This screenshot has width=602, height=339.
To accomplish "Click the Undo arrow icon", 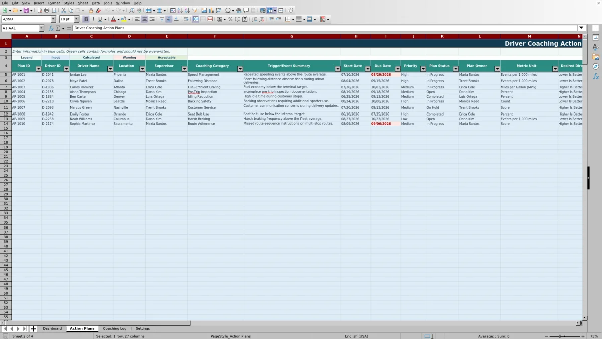I will 107,10.
